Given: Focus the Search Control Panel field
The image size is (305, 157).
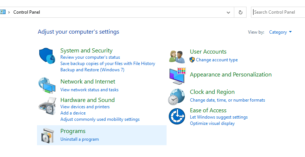Looking at the screenshot, I should pos(278,12).
